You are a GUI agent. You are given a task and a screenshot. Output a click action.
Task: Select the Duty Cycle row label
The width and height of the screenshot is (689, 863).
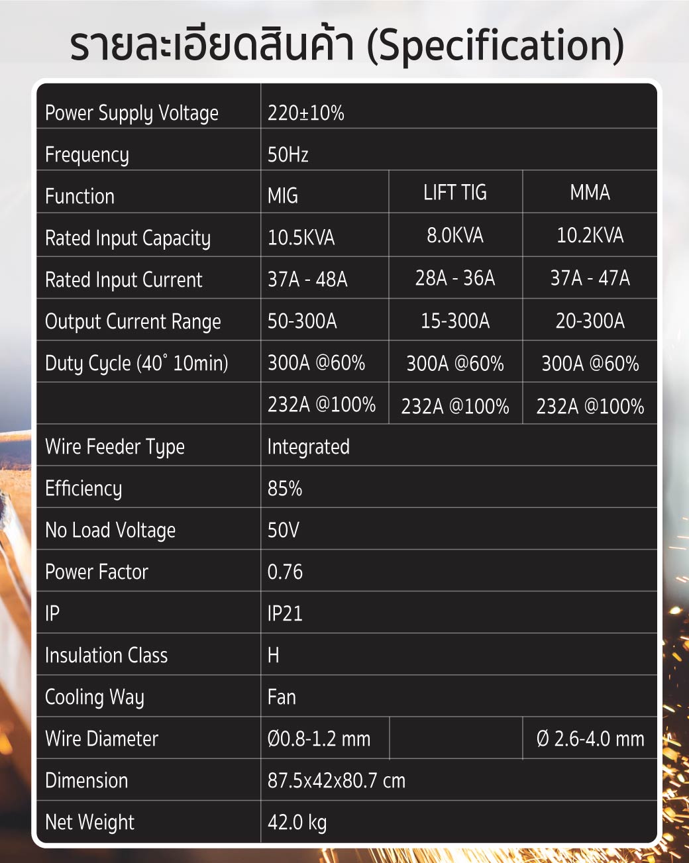tap(136, 364)
